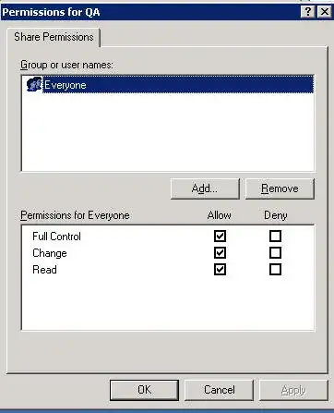
Task: Select the Share Permissions tab
Action: 54,37
